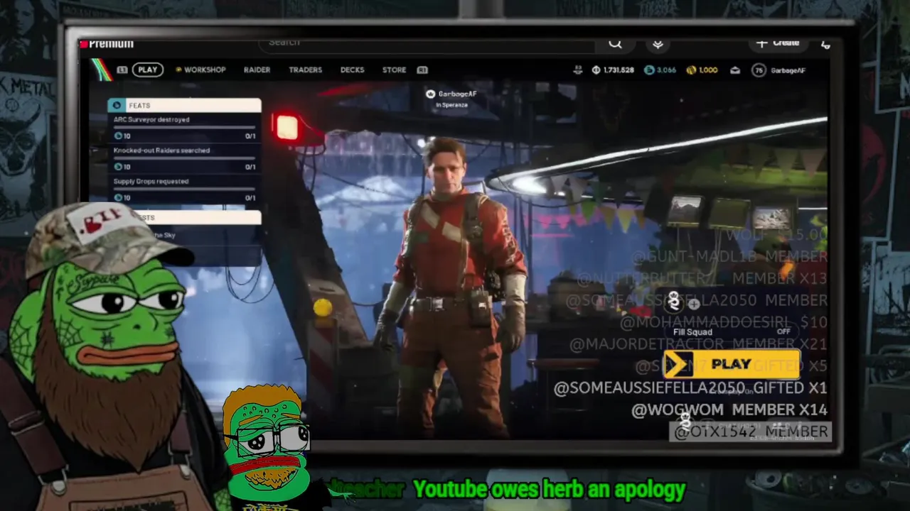Open the YouTube notifications bell
The image size is (910, 511).
[x=825, y=44]
